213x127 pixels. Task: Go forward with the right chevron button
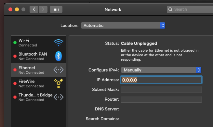point(43,9)
